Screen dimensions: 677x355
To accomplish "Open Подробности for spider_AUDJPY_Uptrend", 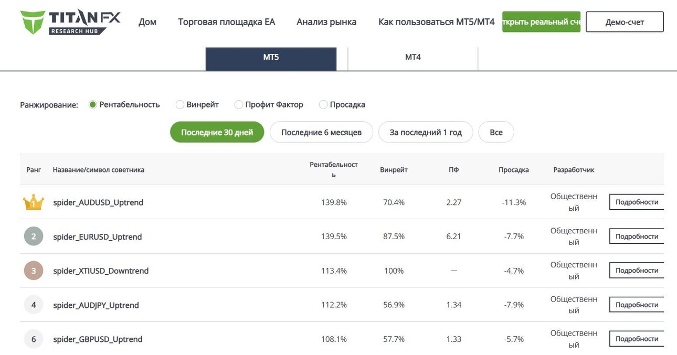I will pyautogui.click(x=637, y=305).
